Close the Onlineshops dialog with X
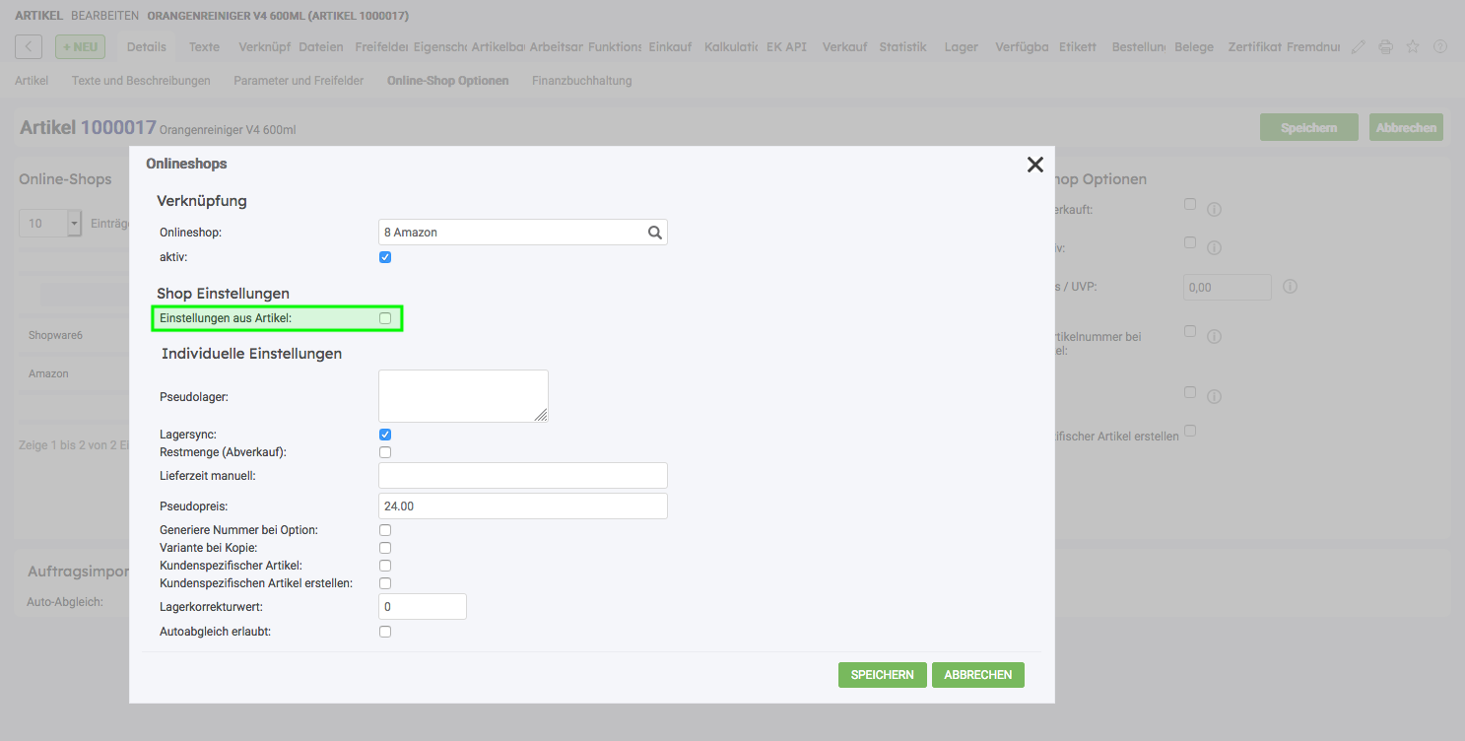This screenshot has height=741, width=1465. click(x=1034, y=165)
